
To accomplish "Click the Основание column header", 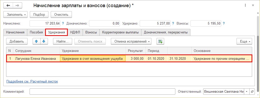I will (x=222, y=51).
